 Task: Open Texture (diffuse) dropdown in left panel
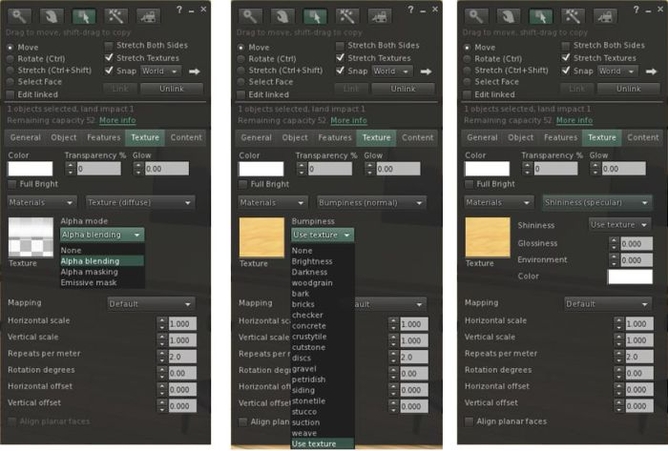pyautogui.click(x=139, y=202)
